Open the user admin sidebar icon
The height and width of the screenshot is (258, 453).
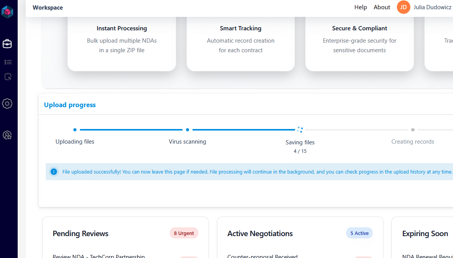pos(7,135)
